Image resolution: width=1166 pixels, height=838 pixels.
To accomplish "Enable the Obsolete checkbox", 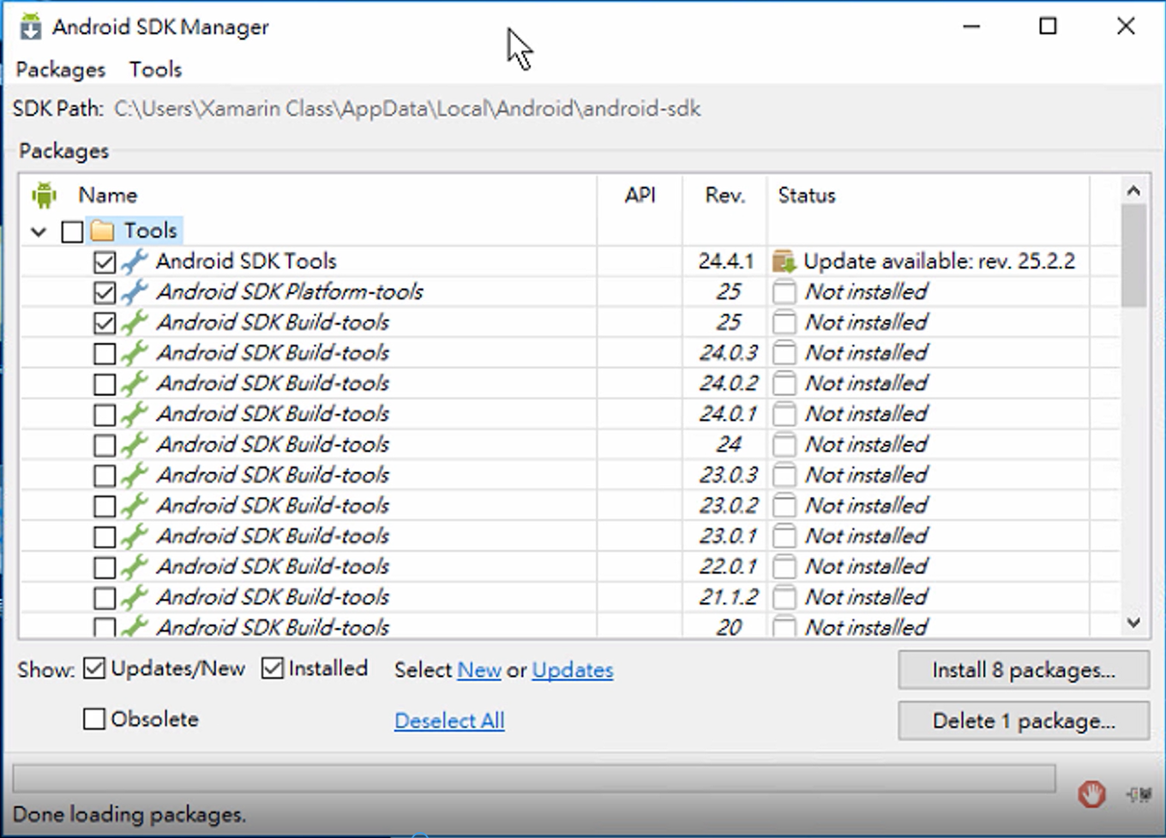I will point(94,719).
